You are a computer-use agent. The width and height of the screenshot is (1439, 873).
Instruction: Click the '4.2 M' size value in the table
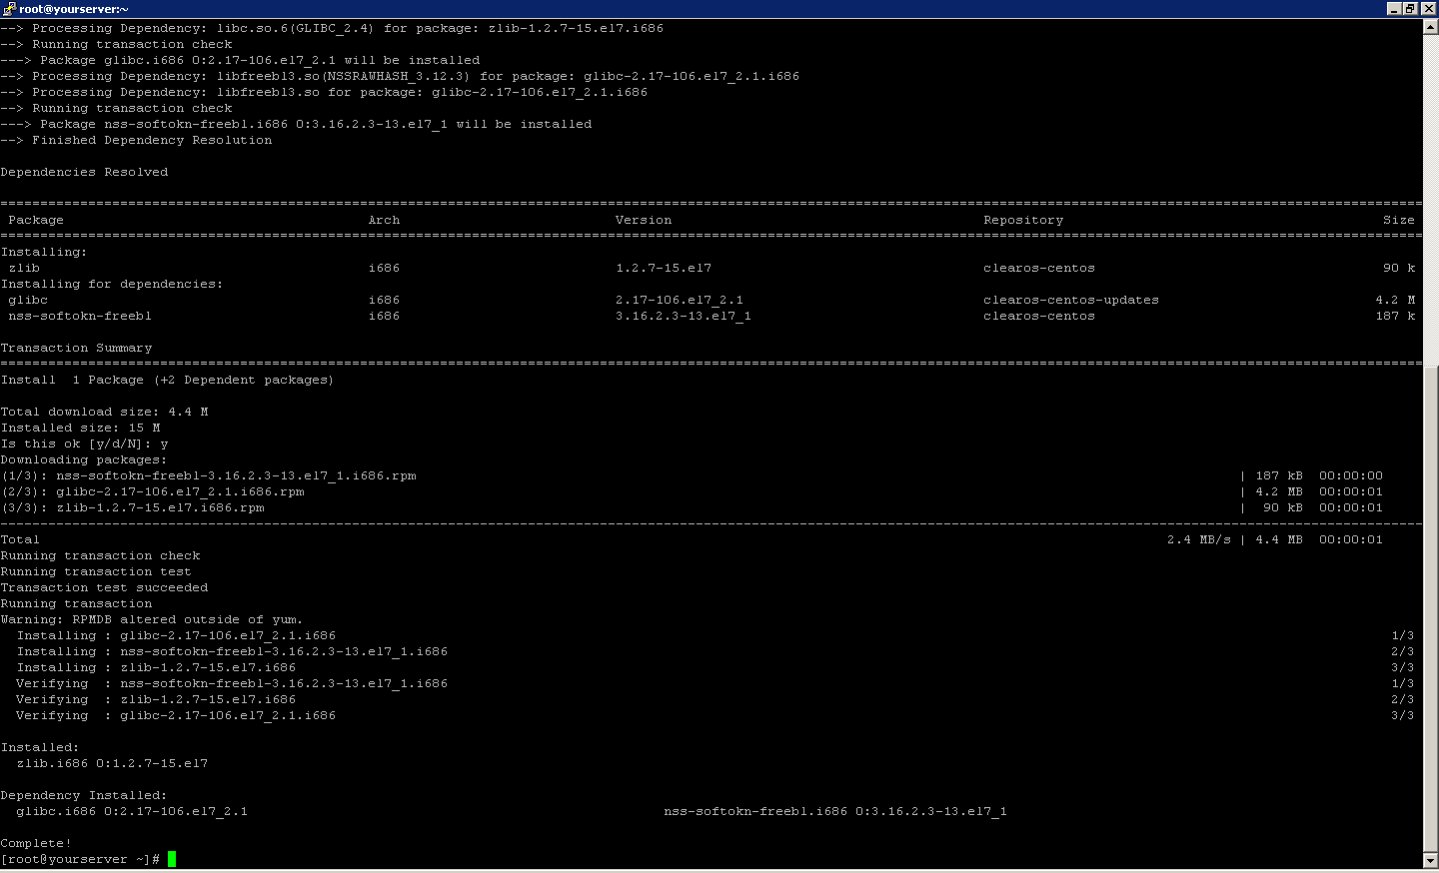(x=1395, y=300)
